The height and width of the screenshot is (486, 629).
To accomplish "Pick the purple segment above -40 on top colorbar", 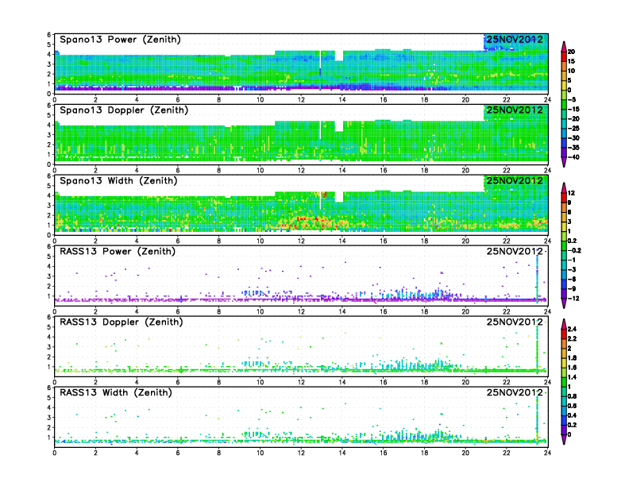I will (x=564, y=152).
